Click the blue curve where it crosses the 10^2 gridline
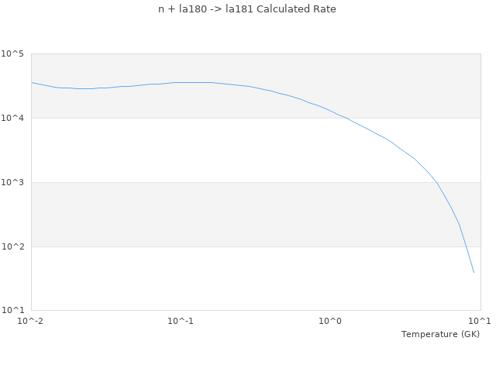The image size is (496, 372). point(465,246)
